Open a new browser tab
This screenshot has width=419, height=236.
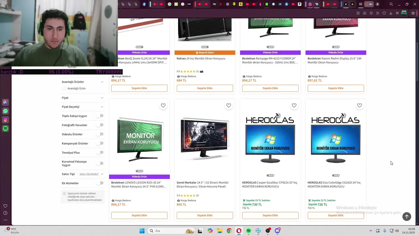coord(377,4)
